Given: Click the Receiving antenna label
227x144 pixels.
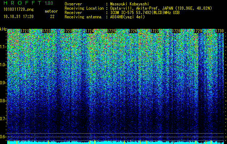Looking at the screenshot, I should (83, 17).
